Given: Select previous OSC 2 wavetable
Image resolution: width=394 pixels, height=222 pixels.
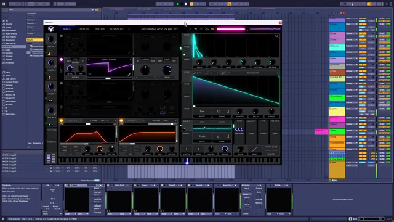Looking at the screenshot, I should [89, 60].
